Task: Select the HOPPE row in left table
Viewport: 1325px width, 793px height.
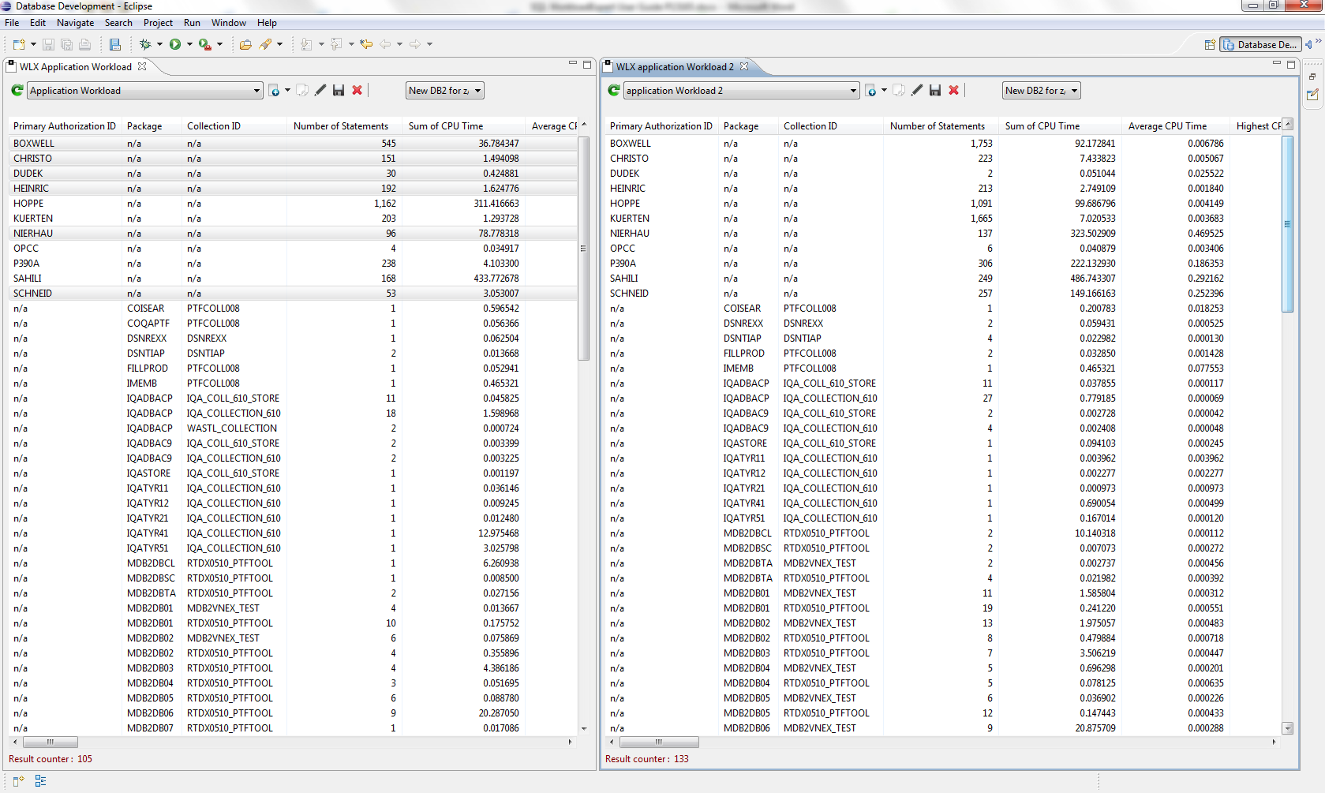Action: click(x=29, y=204)
